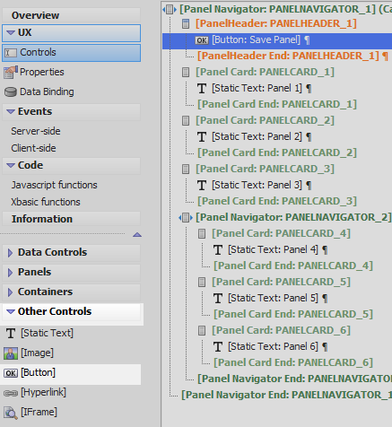Click the Properties icon in sidebar
Viewport: 392px width, 427px height.
point(11,73)
